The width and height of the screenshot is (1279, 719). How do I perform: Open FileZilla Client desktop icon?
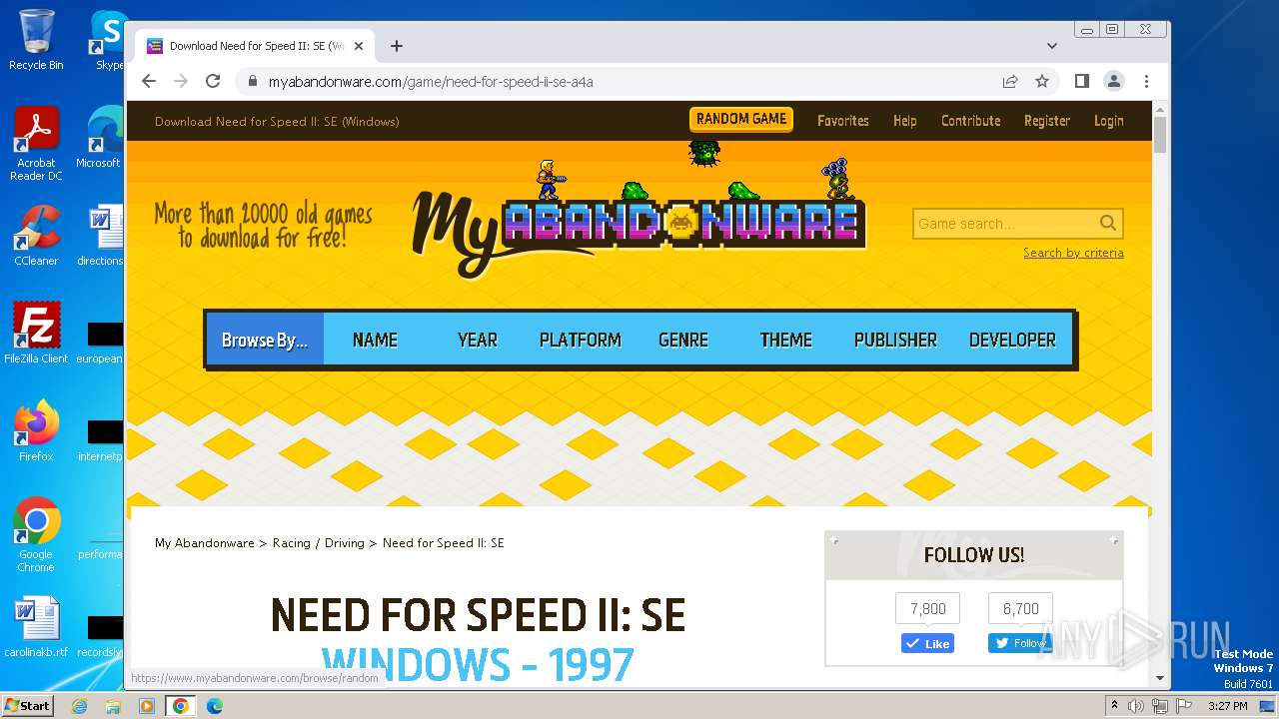[36, 334]
